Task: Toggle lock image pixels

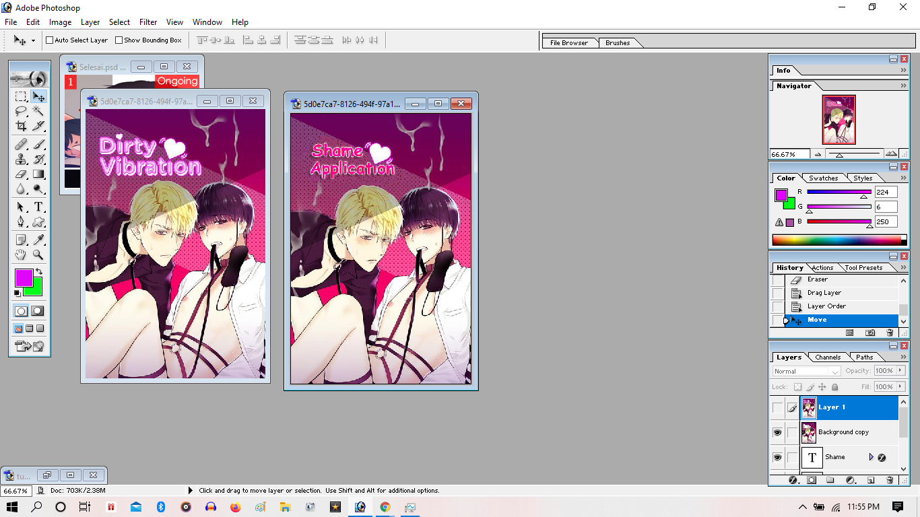Action: coord(810,387)
